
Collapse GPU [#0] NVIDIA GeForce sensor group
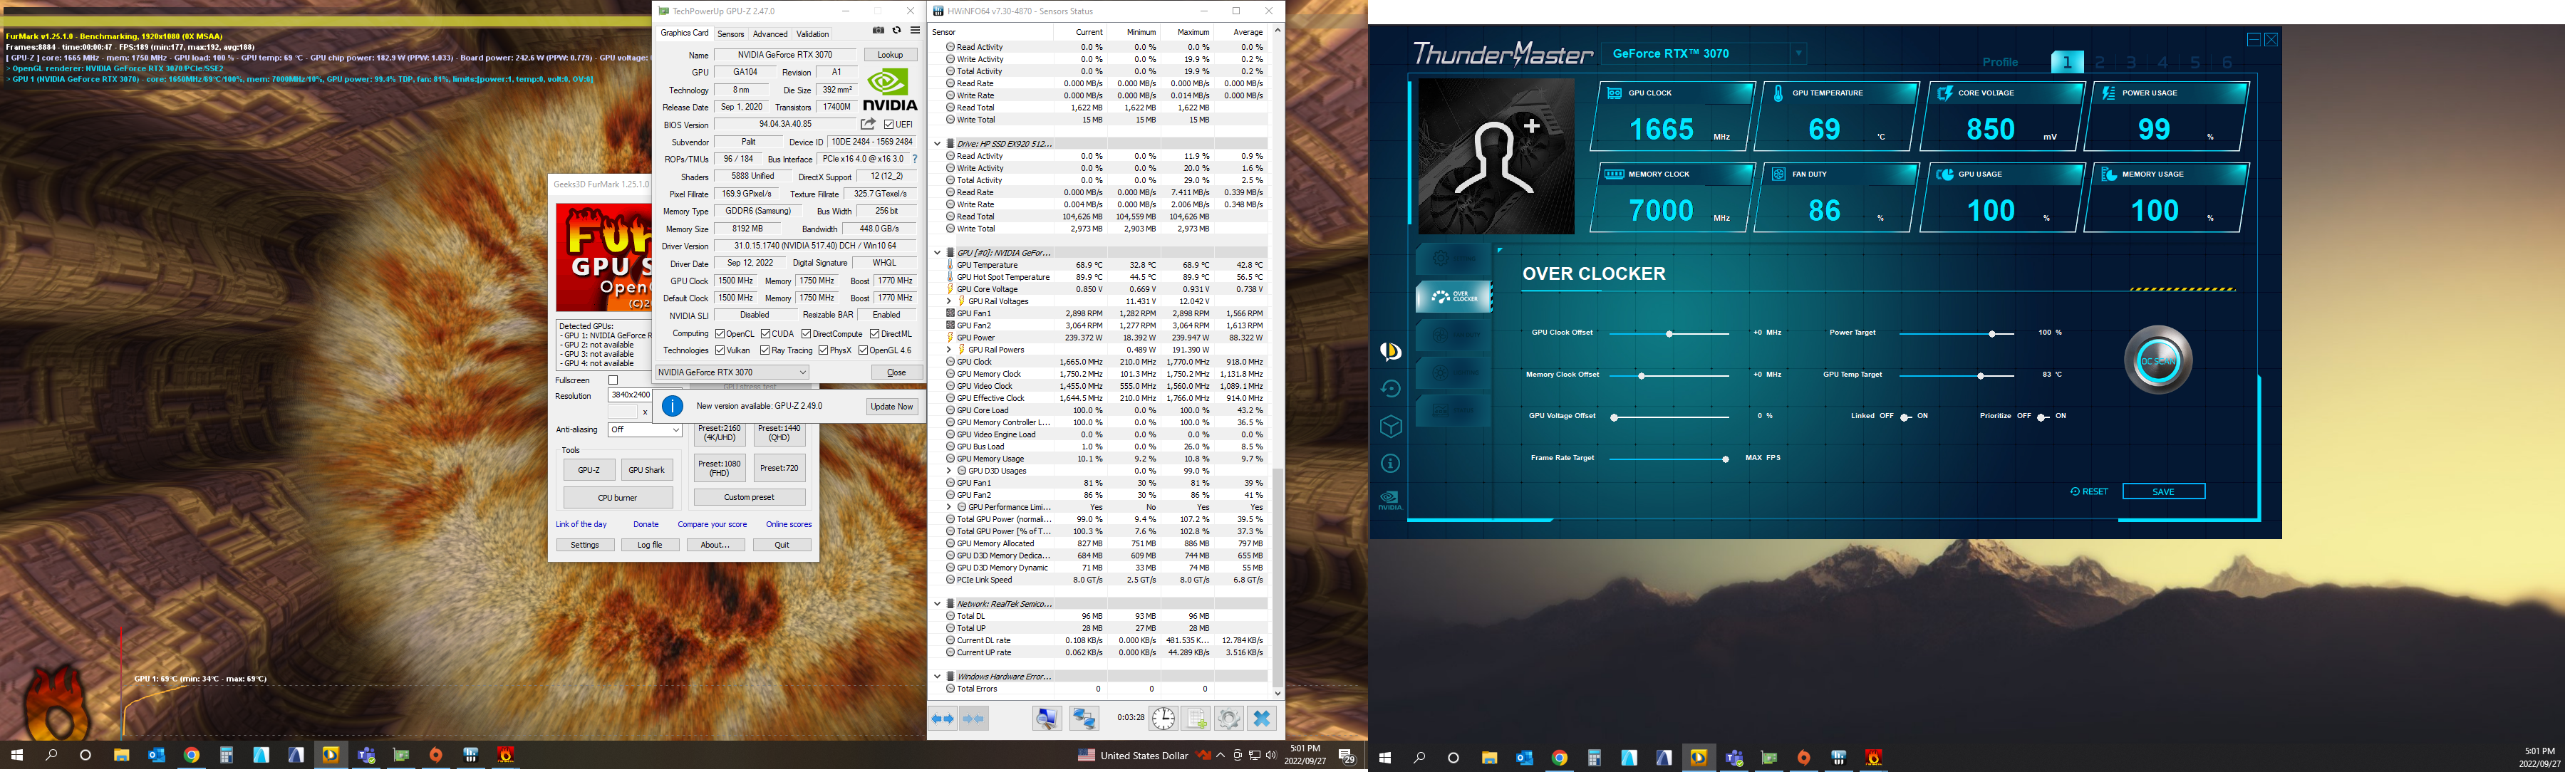pyautogui.click(x=937, y=253)
